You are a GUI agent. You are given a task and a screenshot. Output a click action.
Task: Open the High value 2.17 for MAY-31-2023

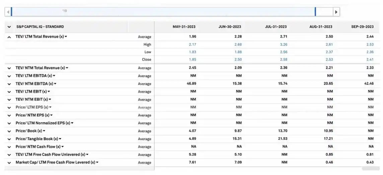tap(192, 44)
